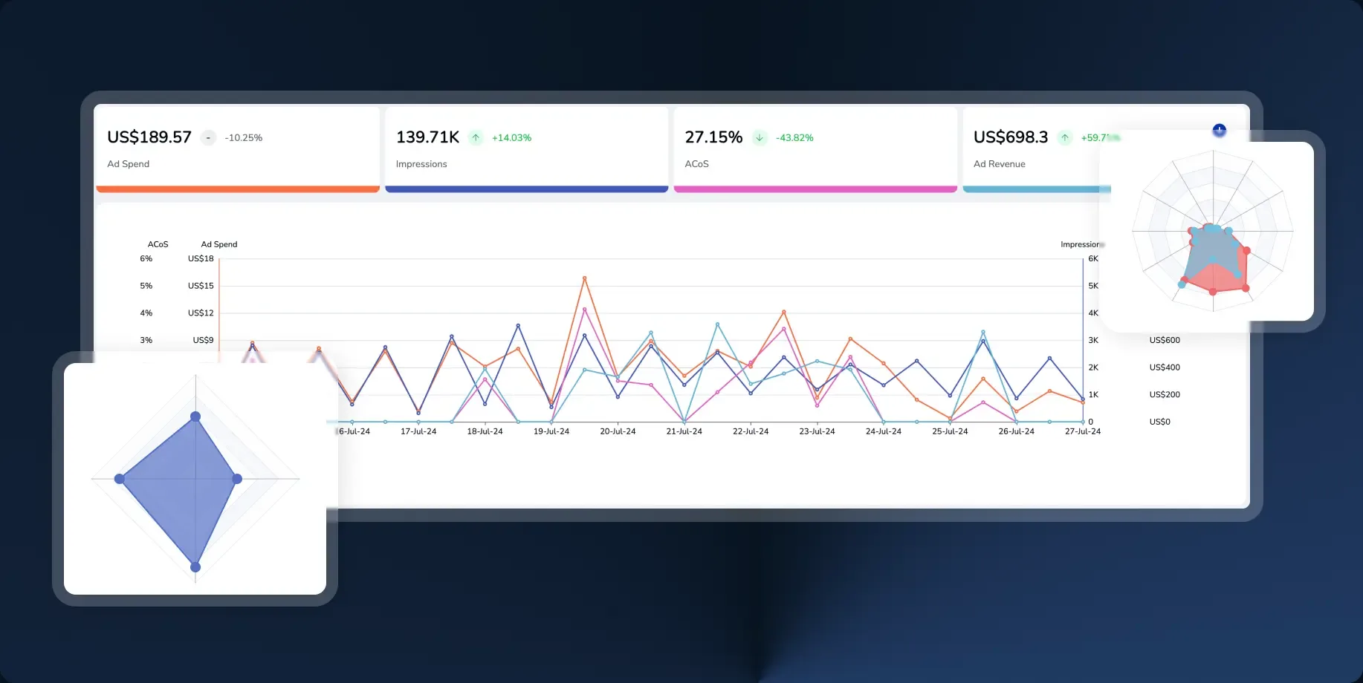This screenshot has height=683, width=1363.
Task: Select the Impressions metric card
Action: (526, 150)
